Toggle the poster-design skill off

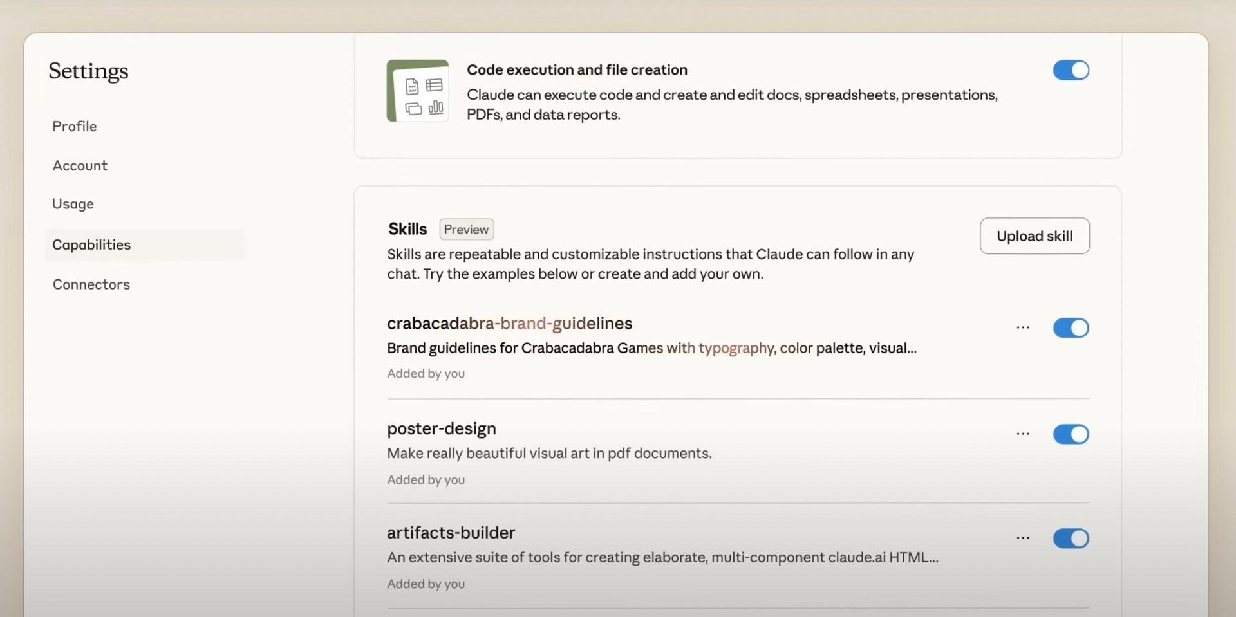coord(1071,434)
